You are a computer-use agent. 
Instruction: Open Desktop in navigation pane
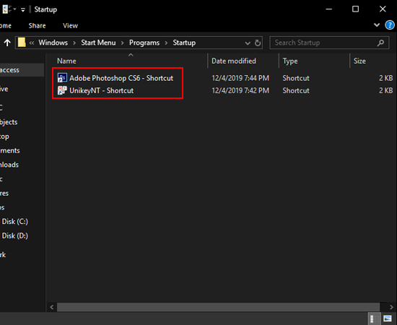(x=4, y=136)
